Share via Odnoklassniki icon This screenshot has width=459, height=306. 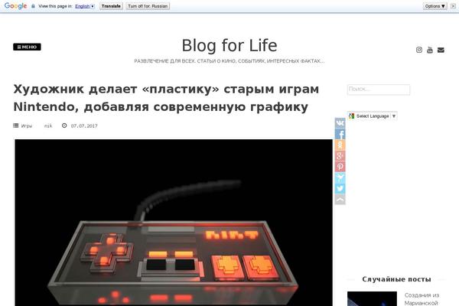[x=340, y=145]
